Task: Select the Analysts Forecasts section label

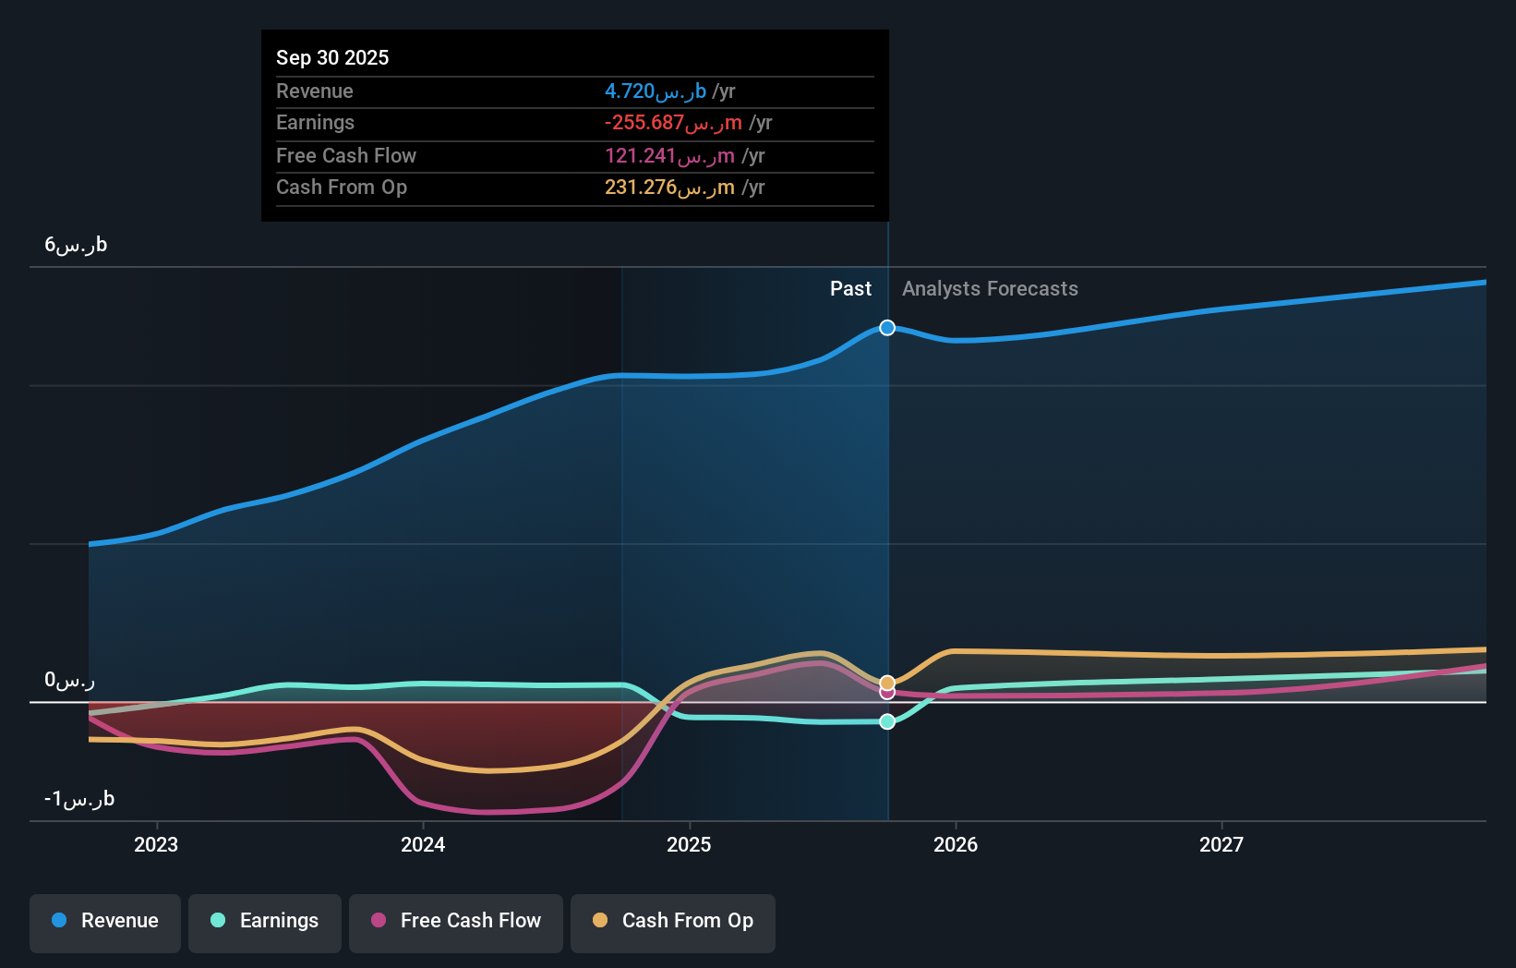Action: (990, 288)
